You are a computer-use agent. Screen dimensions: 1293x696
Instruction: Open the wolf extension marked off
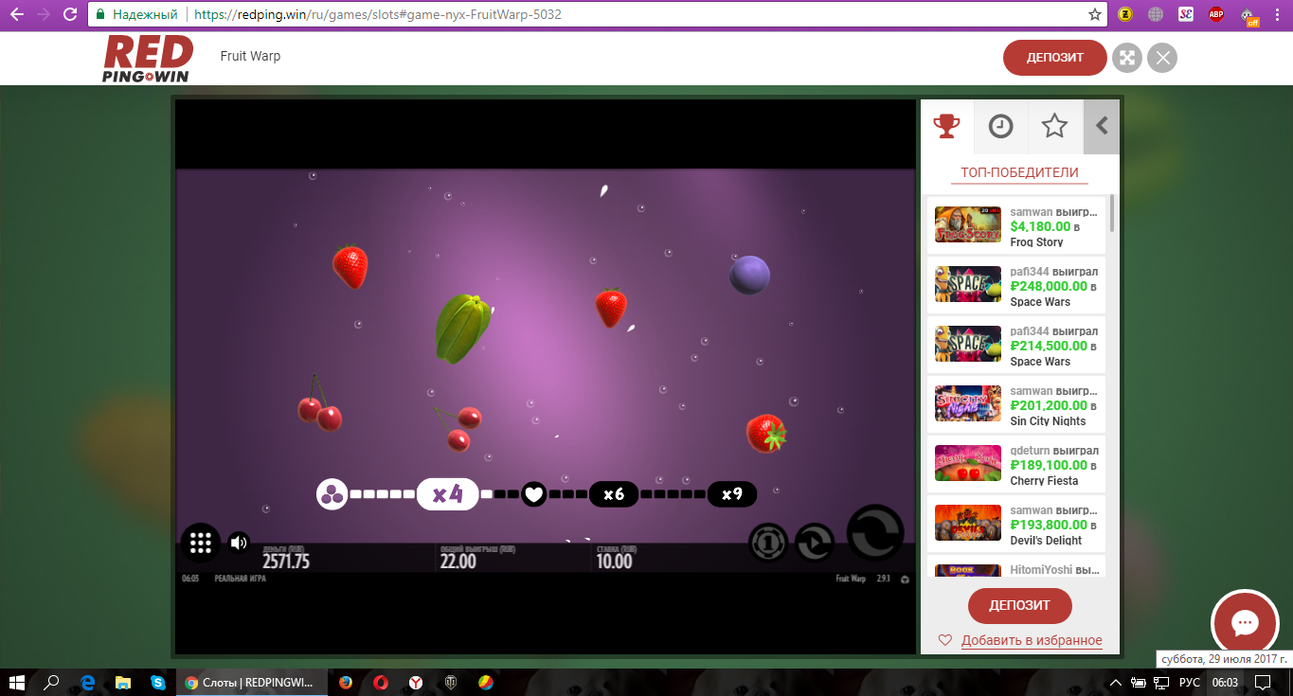pyautogui.click(x=1250, y=16)
